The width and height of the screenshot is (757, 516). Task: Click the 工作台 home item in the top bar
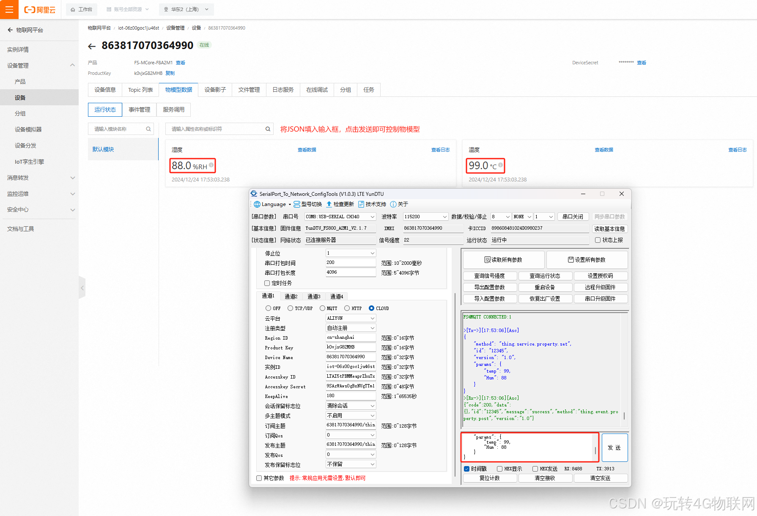[x=81, y=9]
